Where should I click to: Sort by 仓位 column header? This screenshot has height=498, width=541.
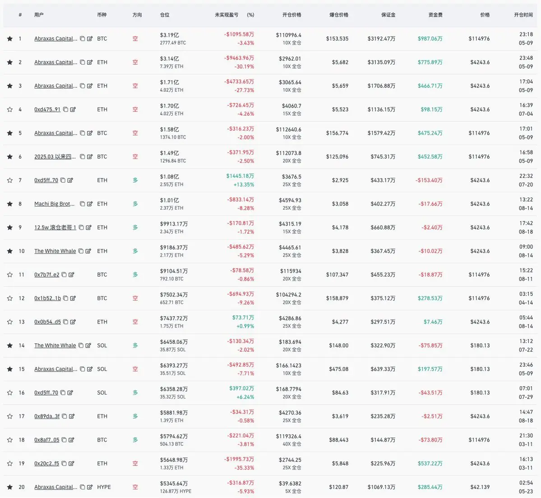pyautogui.click(x=165, y=15)
